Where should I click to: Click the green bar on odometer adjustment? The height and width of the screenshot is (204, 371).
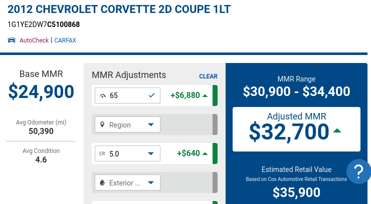[x=215, y=95]
